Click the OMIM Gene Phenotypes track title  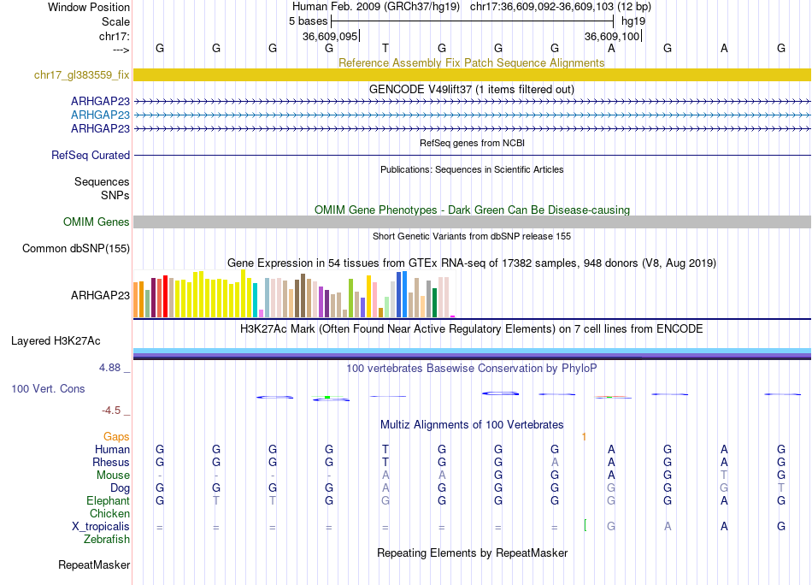(x=472, y=210)
